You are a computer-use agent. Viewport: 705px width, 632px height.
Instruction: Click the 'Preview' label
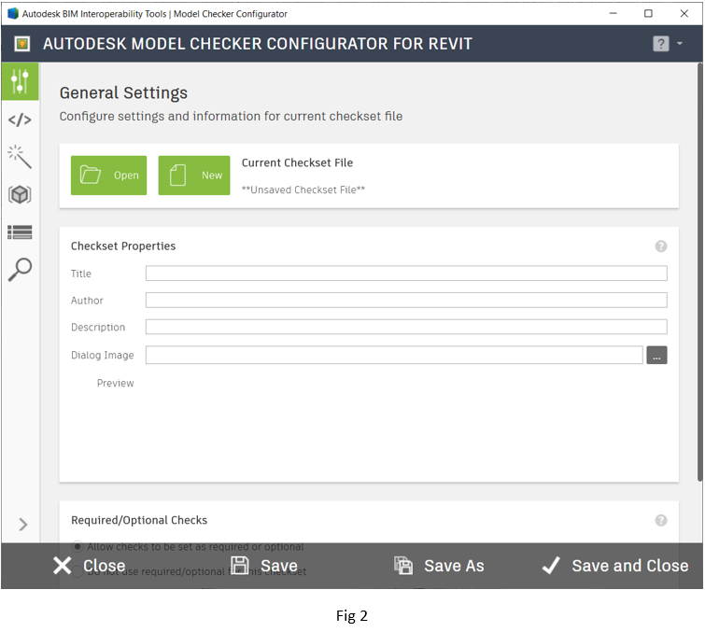[116, 383]
